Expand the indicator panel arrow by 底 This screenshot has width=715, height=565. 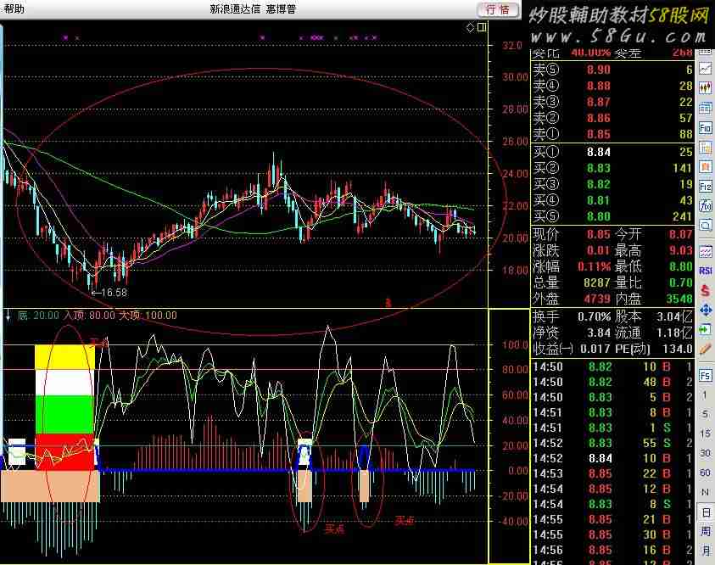coord(8,315)
